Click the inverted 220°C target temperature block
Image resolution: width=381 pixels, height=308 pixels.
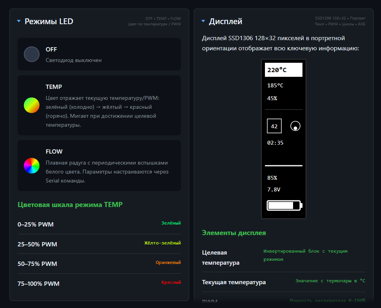[283, 69]
